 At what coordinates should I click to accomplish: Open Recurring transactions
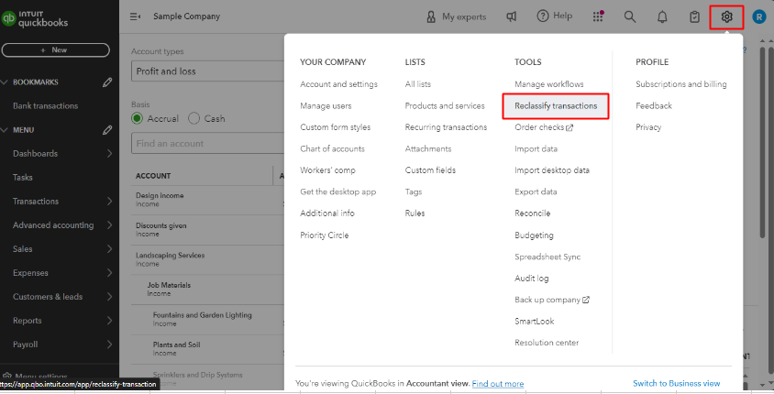446,127
